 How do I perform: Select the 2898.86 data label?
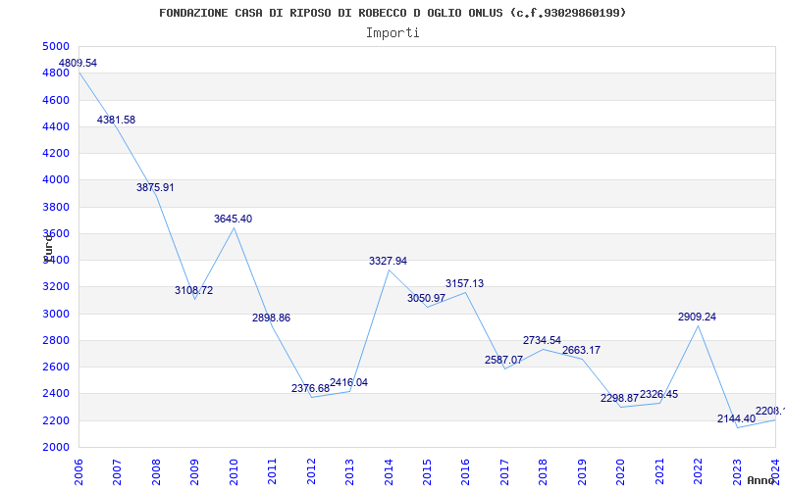(x=271, y=318)
